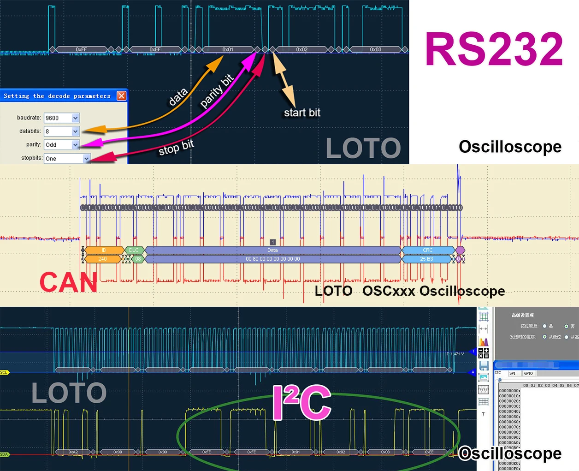
Task: Click the T: 1.471 V trigger readout
Action: pyautogui.click(x=455, y=354)
